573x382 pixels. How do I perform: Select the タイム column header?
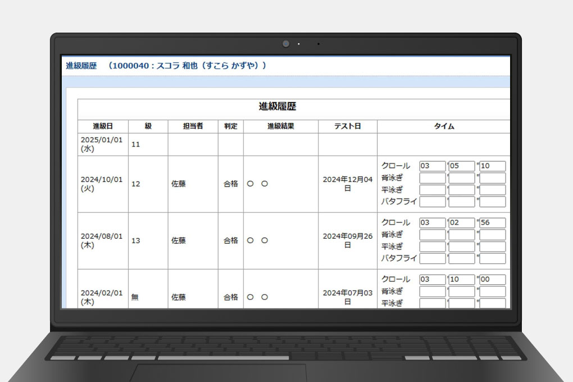click(444, 126)
